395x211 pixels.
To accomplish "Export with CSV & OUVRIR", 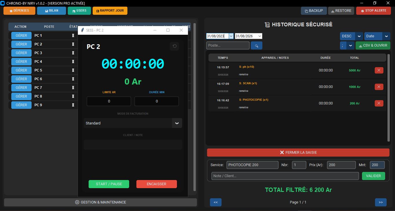I will click(373, 45).
